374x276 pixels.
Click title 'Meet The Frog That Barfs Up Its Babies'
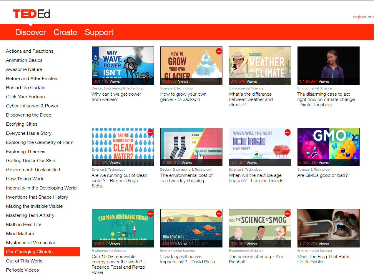click(x=323, y=259)
